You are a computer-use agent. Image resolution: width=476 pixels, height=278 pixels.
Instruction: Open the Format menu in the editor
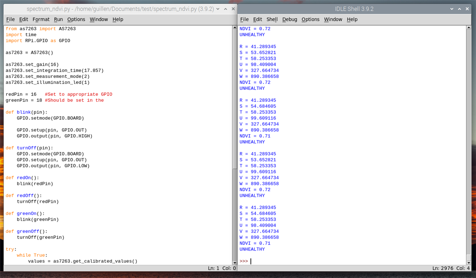[x=41, y=19]
